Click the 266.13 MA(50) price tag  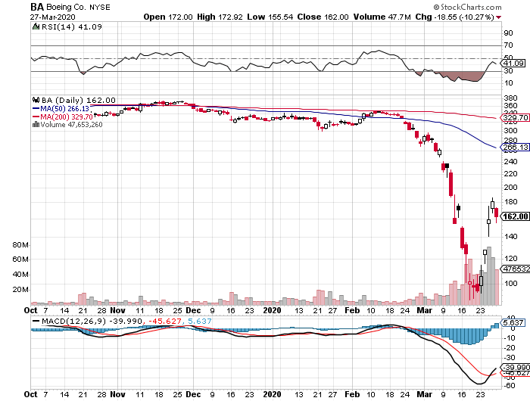(x=515, y=148)
